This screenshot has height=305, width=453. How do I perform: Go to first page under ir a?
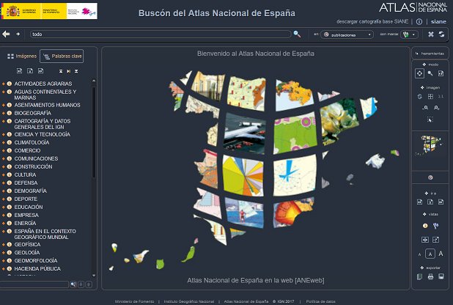419,202
